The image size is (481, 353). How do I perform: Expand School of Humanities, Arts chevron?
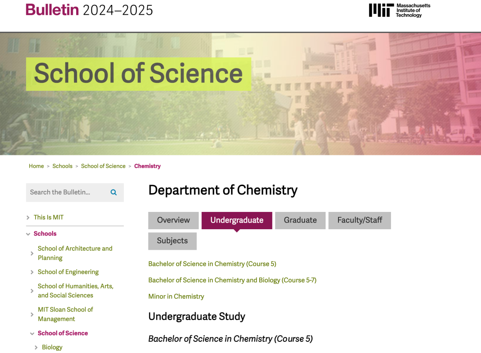tap(32, 291)
